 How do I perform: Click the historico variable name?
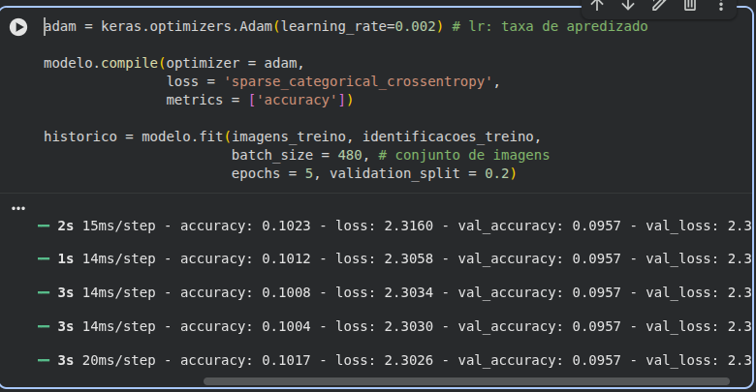click(79, 136)
